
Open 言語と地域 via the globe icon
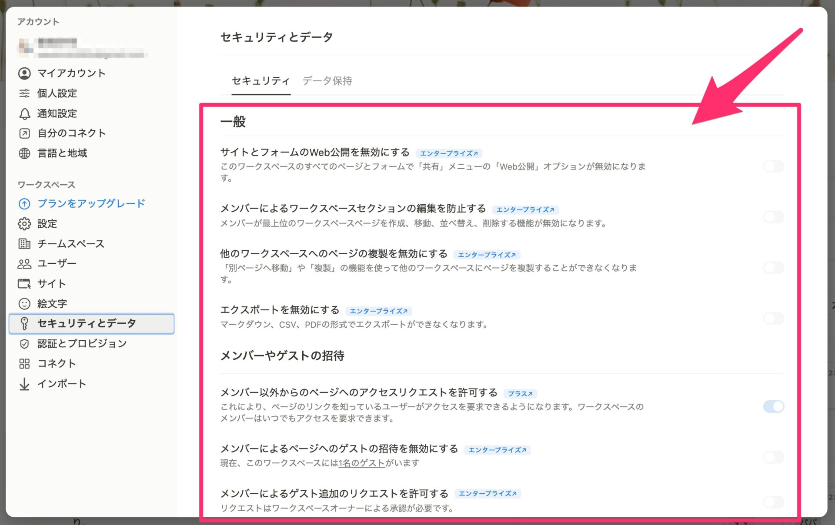(x=25, y=153)
